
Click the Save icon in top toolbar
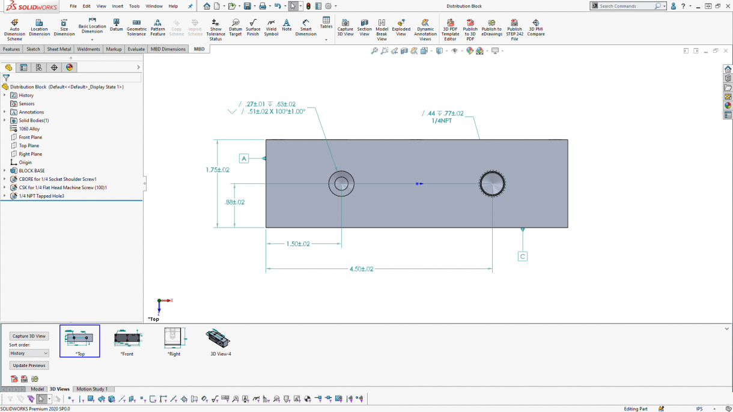pos(247,6)
